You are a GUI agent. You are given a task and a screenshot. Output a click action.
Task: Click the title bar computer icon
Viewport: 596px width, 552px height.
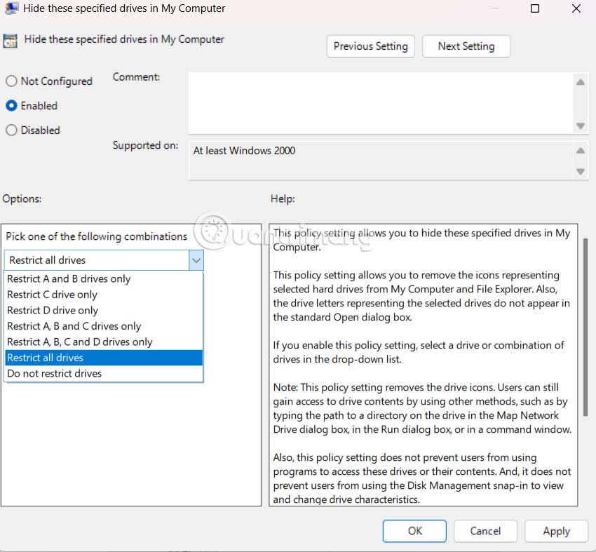[x=11, y=8]
